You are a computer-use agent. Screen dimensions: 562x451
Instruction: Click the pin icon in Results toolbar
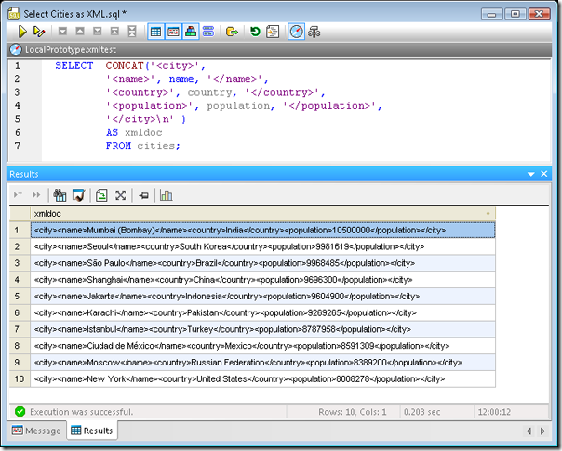point(144,195)
